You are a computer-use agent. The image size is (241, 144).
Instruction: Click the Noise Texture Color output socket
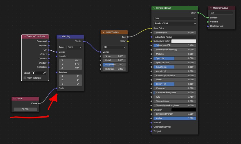tap(128, 41)
